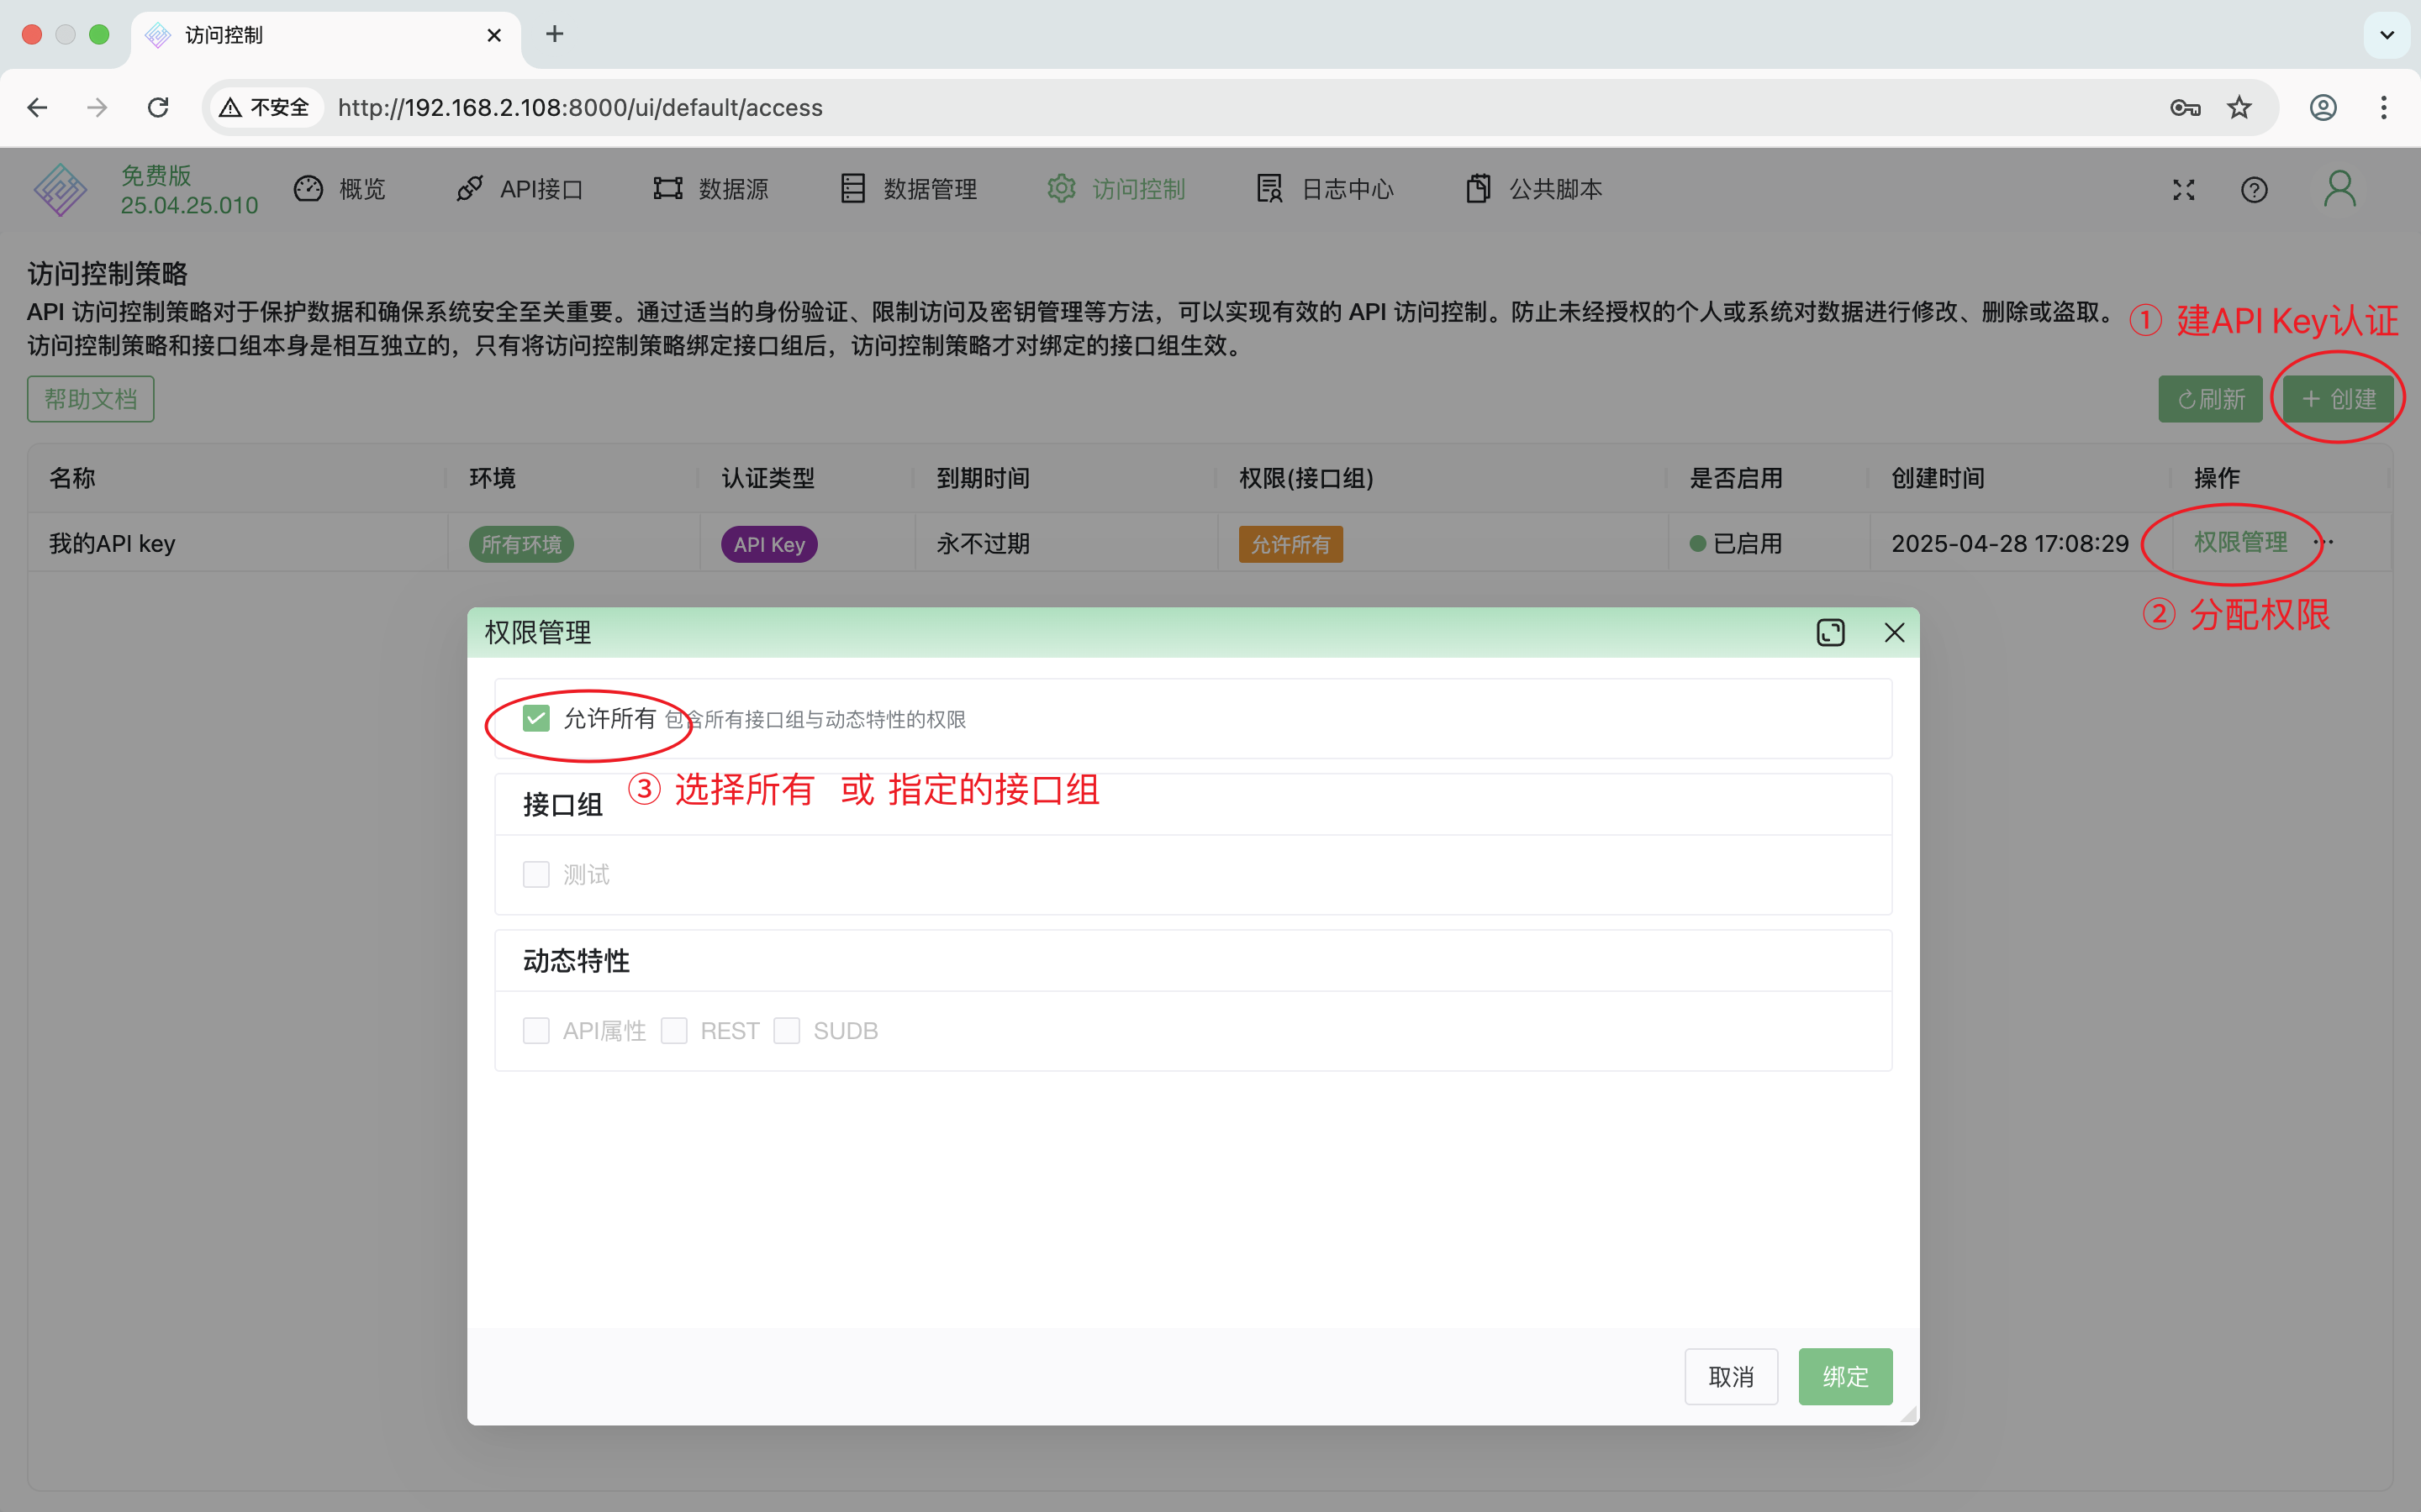Image resolution: width=2421 pixels, height=1512 pixels.
Task: Open the row actions ellipsis menu
Action: [x=2323, y=543]
